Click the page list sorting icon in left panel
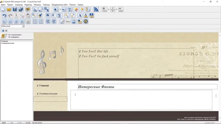221x124 pixels. point(3,36)
